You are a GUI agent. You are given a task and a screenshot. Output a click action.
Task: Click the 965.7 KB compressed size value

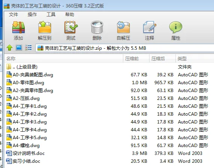[164, 83]
